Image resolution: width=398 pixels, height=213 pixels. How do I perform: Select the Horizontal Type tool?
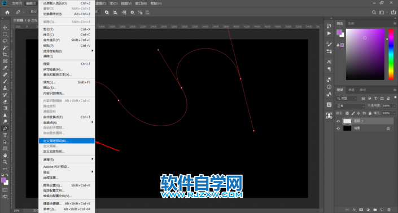tap(5, 135)
